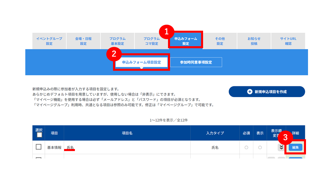Open the 参加時同意事項設定 sub-tab

(x=196, y=62)
